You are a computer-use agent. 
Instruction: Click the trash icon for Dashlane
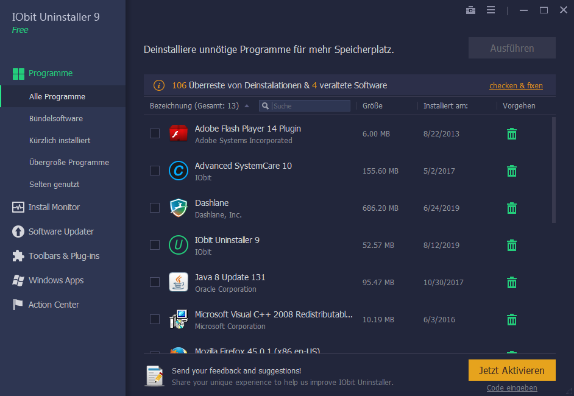[x=512, y=208]
